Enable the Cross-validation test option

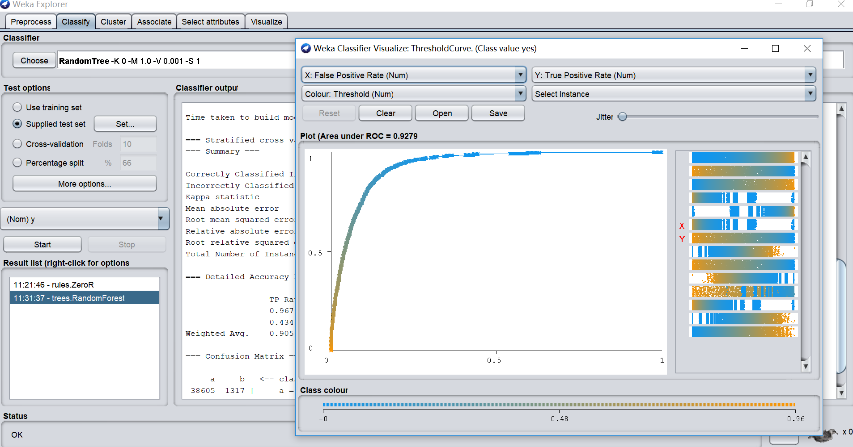(17, 144)
